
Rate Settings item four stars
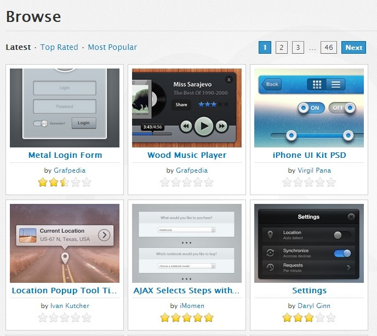[320, 317]
